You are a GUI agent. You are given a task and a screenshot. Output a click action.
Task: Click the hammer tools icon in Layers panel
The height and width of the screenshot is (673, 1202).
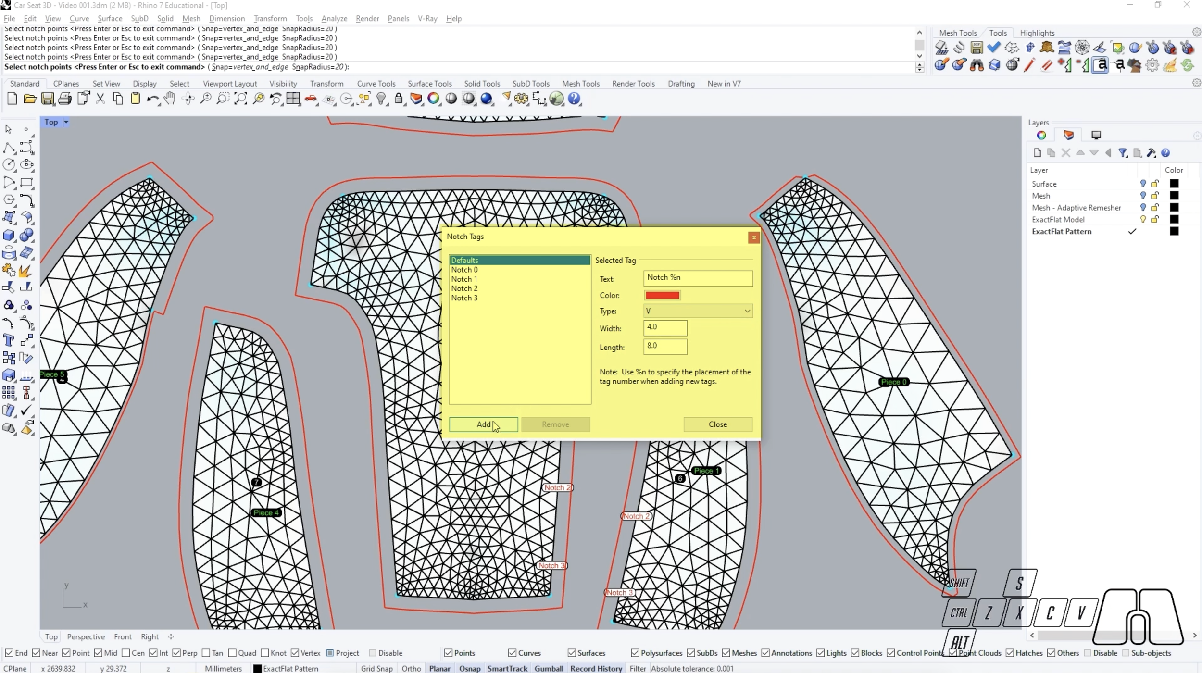coord(1151,153)
